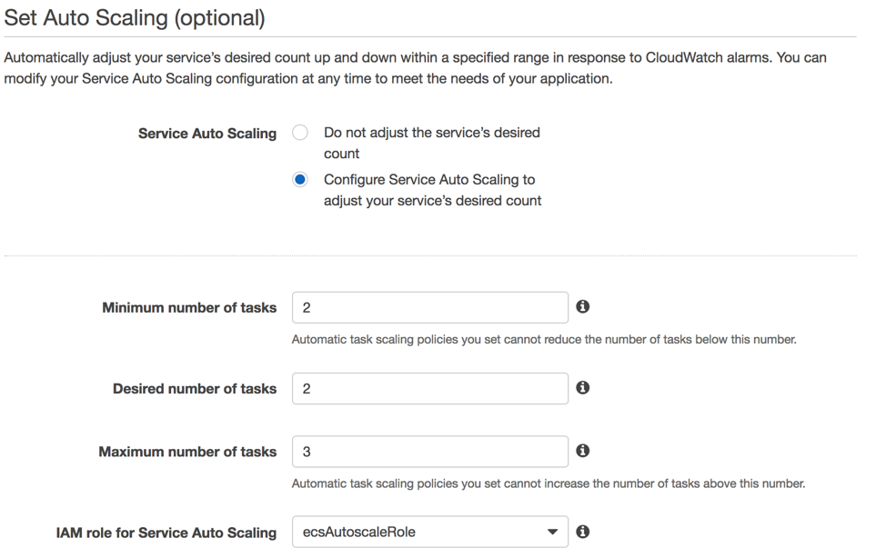This screenshot has width=886, height=558.
Task: Click the 'Maximum number of tasks' label
Action: point(187,452)
